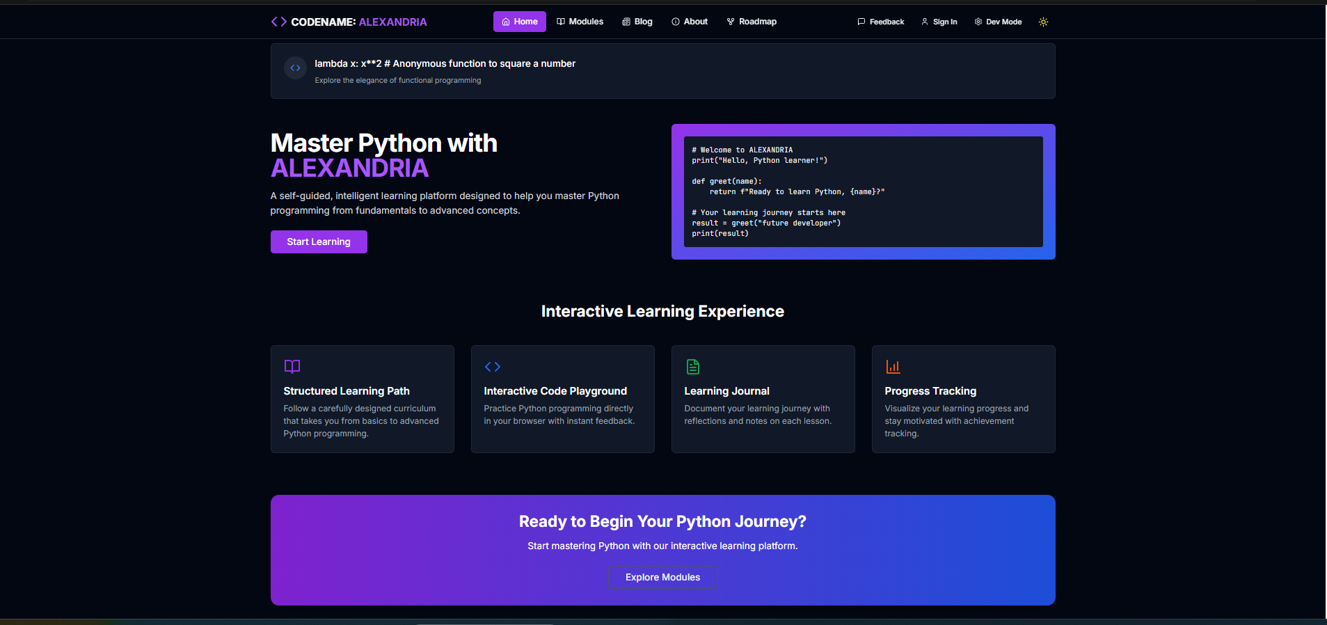Click Sign In in the header
Viewport: 1327px width, 625px height.
pyautogui.click(x=939, y=22)
